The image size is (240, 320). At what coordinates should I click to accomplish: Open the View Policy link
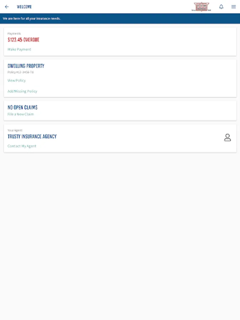(x=16, y=80)
